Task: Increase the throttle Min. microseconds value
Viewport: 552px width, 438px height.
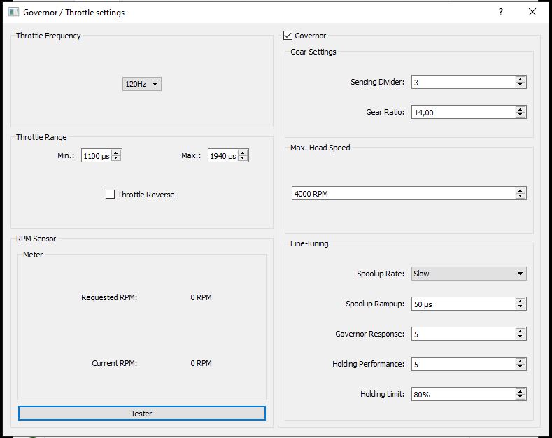Action: [116, 153]
